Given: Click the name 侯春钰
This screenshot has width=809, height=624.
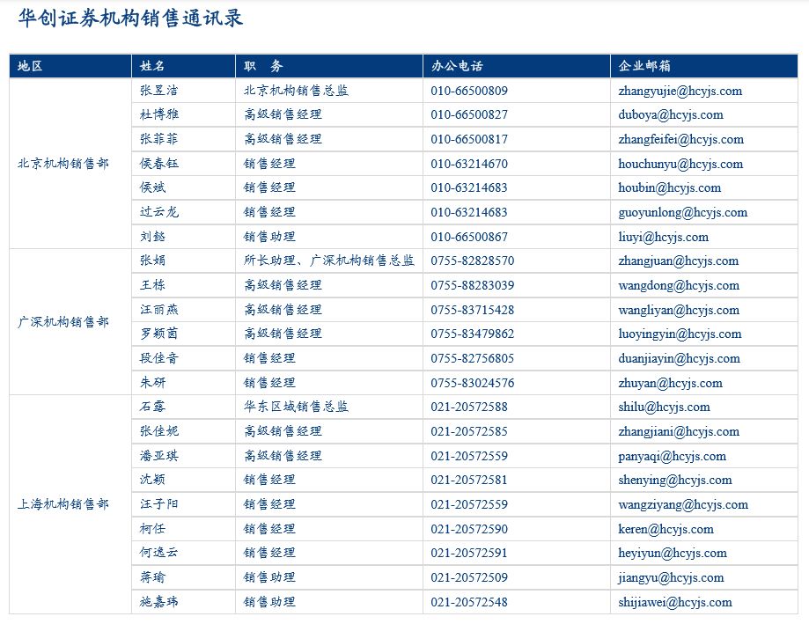Looking at the screenshot, I should [159, 164].
